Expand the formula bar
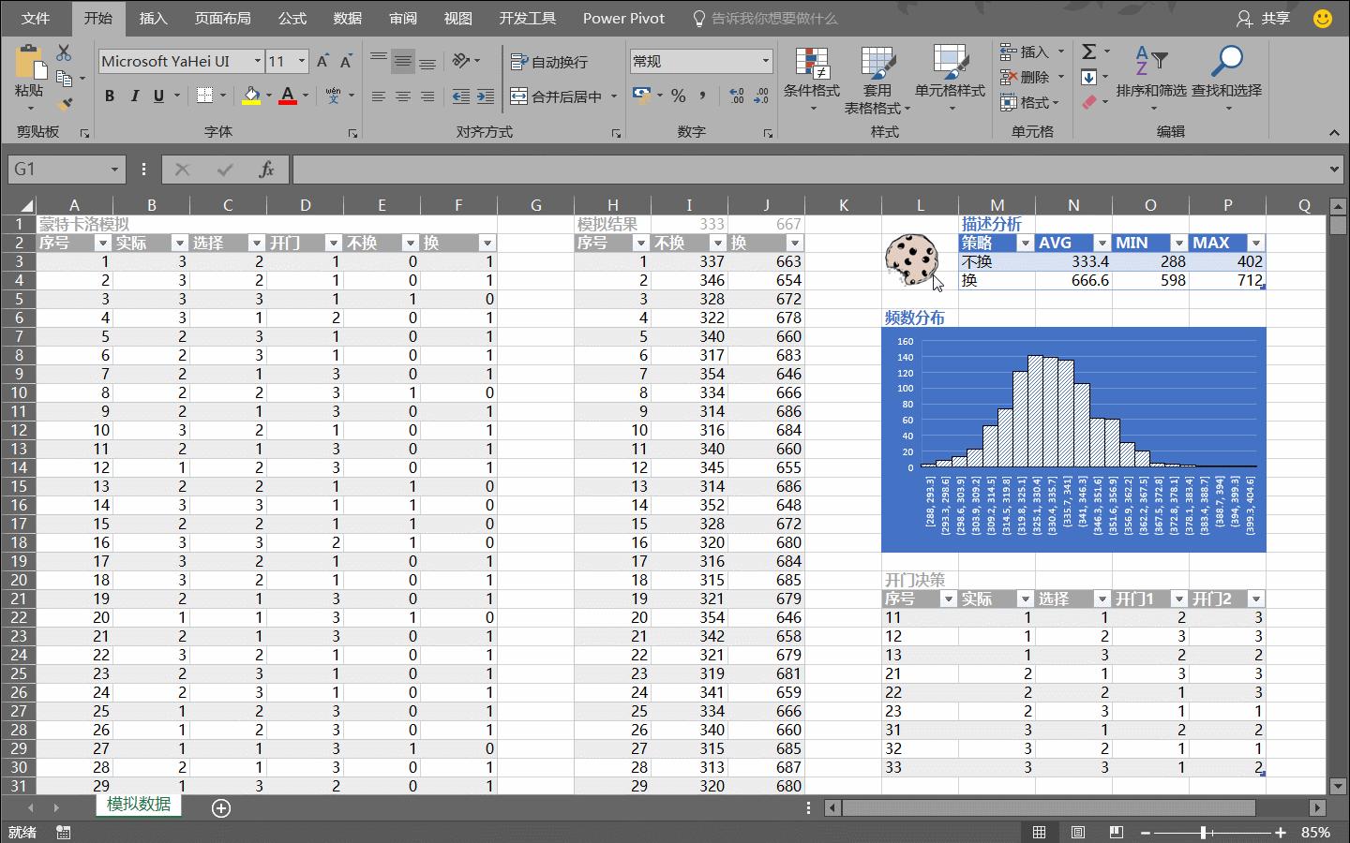1350x843 pixels. pos(1334,170)
